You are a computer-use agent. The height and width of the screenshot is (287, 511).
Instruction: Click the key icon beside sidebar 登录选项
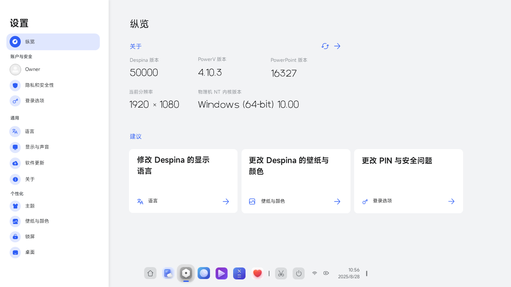(x=15, y=101)
